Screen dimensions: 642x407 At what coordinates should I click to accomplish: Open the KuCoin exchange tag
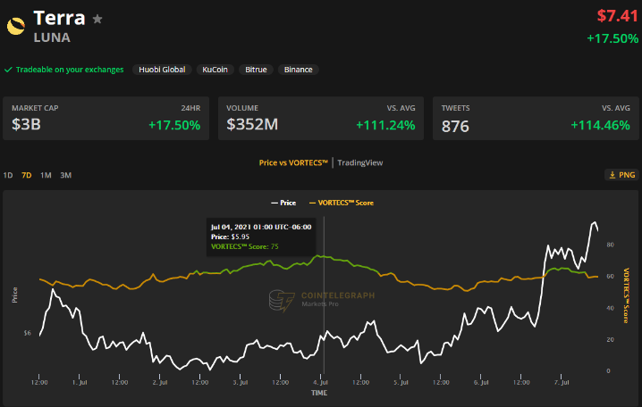tap(215, 70)
